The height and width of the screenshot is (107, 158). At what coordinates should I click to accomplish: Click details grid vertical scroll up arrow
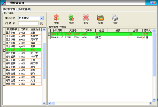coord(154,31)
